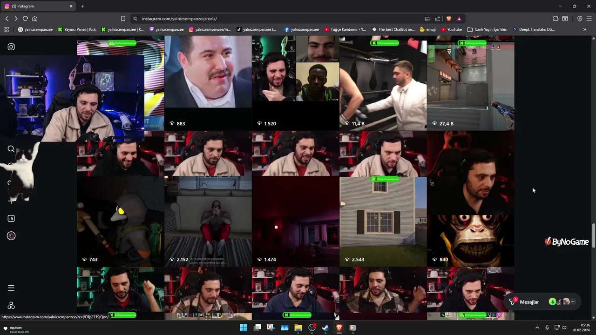The image size is (596, 335).
Task: Open the Instagram search icon in sidebar
Action: tap(11, 149)
